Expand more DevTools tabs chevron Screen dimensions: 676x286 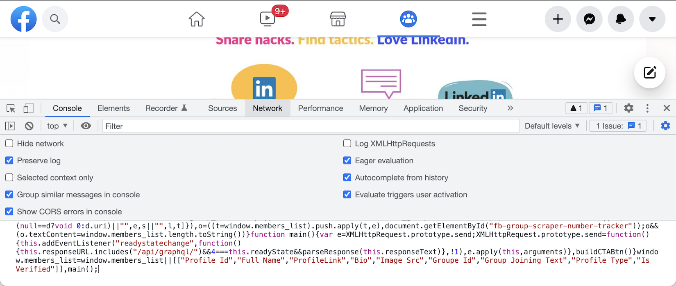[x=510, y=108]
